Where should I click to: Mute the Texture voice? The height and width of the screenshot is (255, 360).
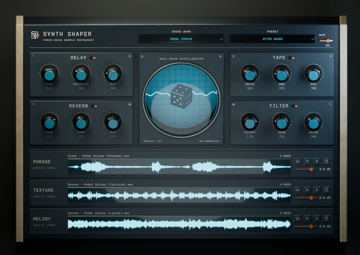point(307,190)
